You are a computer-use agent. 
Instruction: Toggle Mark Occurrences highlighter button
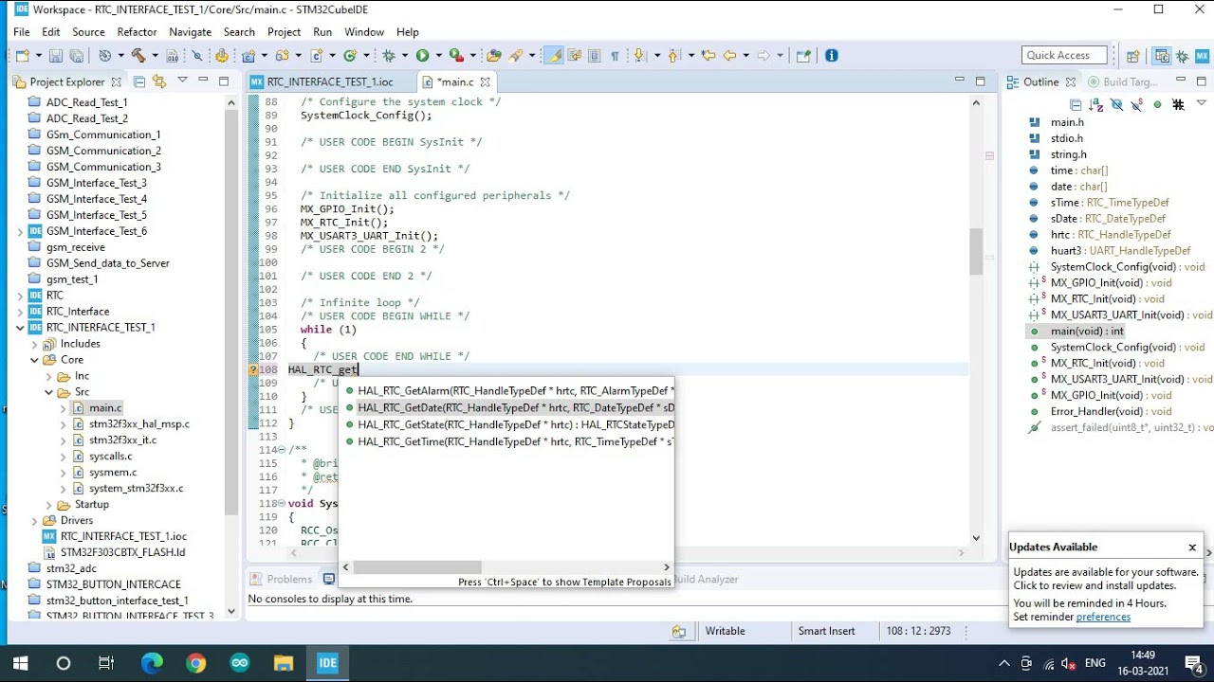[554, 56]
